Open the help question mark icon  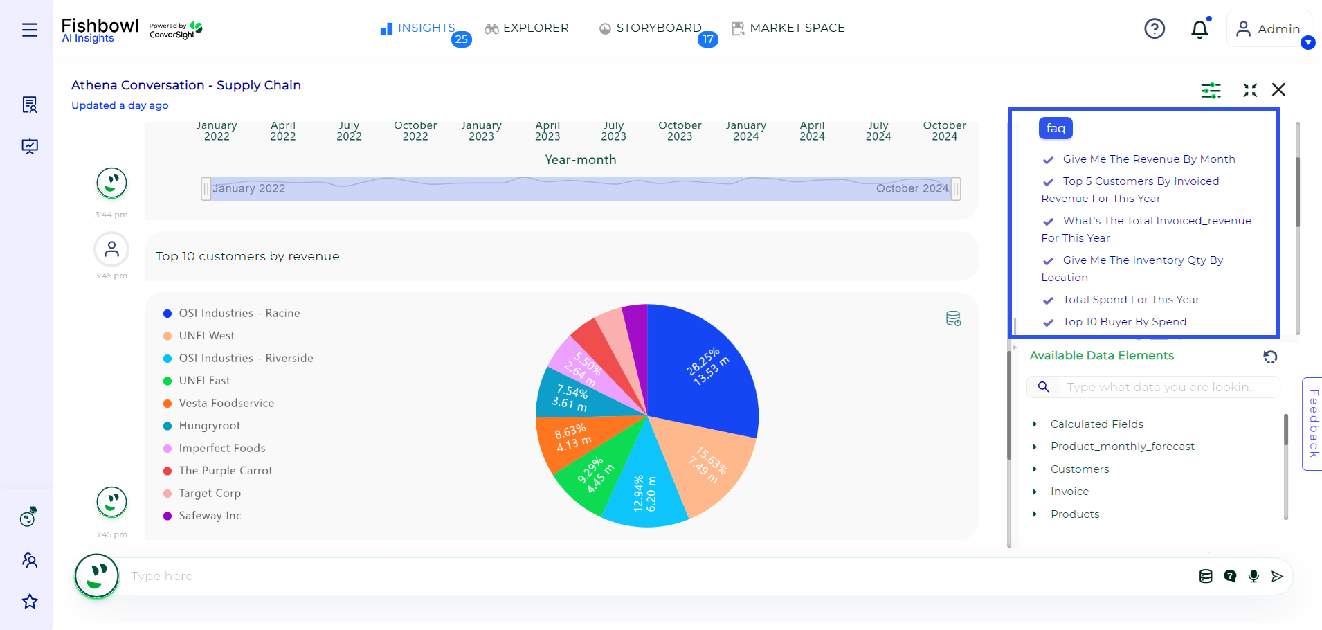click(1155, 28)
